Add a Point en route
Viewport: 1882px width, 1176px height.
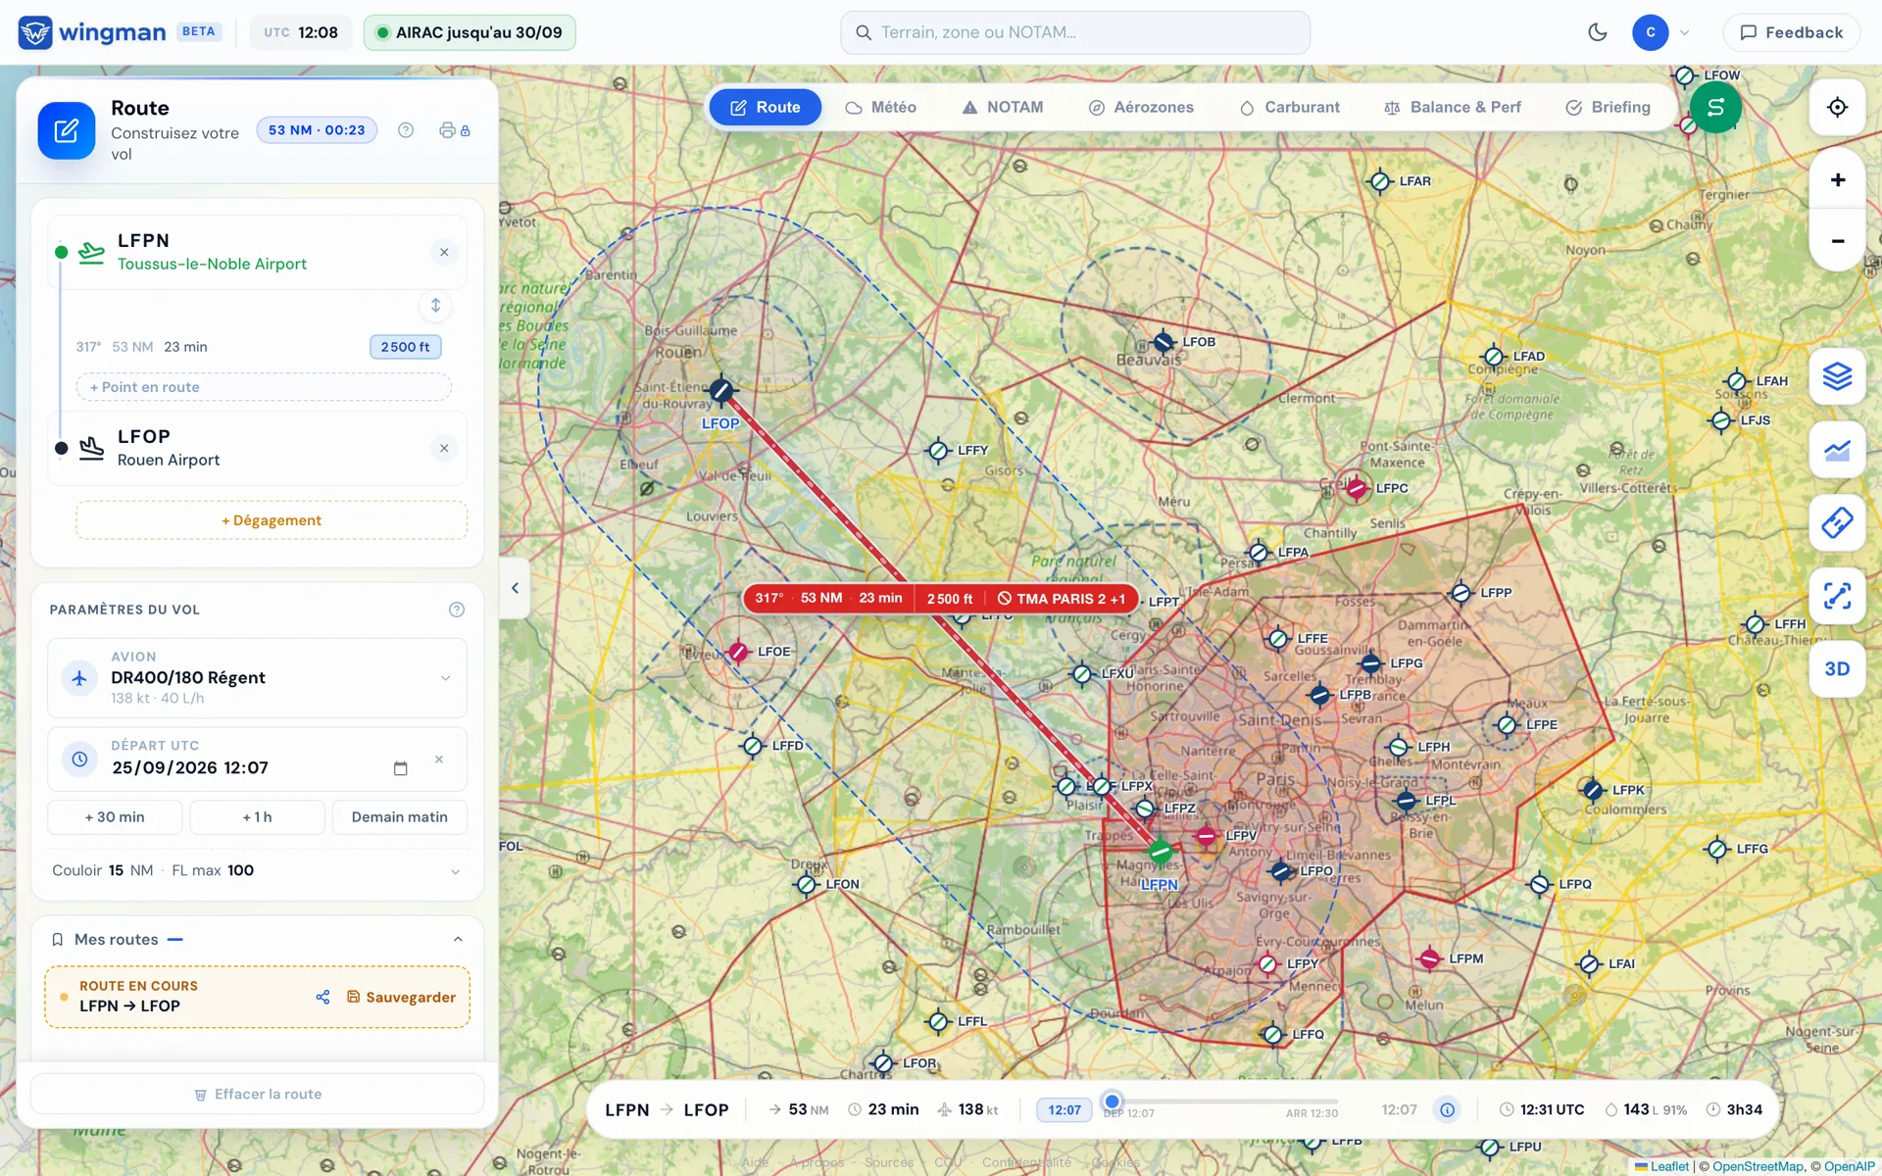264,387
